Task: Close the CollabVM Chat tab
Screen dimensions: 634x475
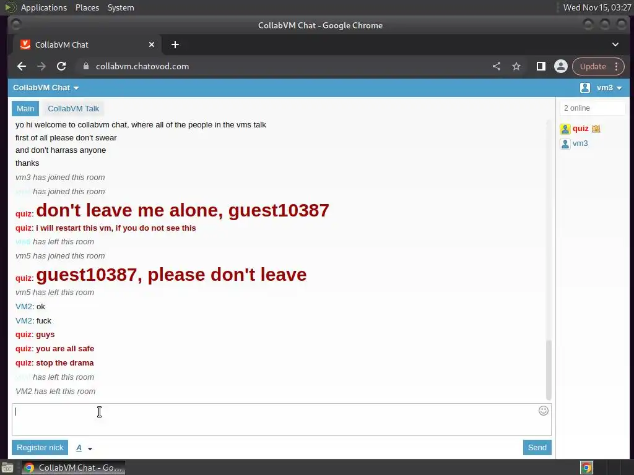Action: 152,45
